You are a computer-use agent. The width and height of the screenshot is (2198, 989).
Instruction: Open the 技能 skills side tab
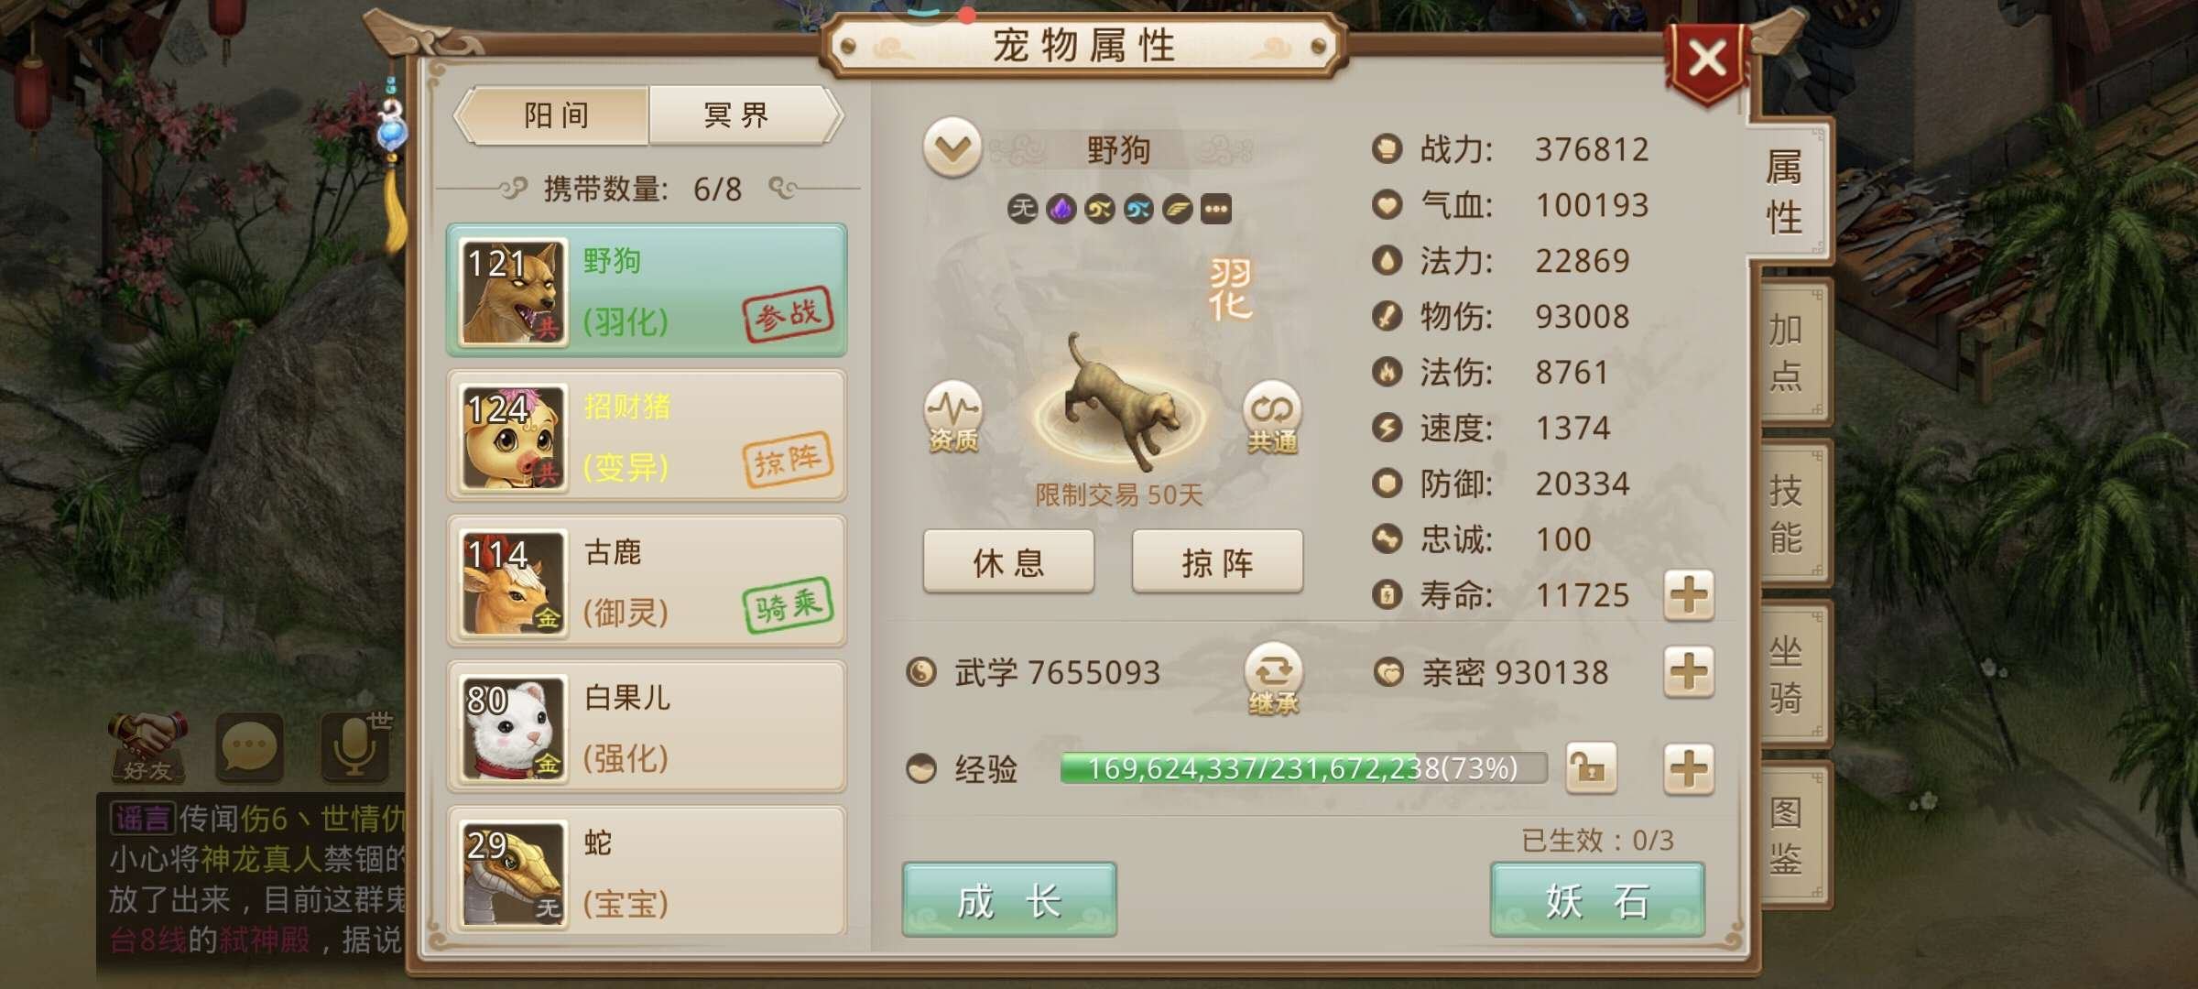[1787, 514]
